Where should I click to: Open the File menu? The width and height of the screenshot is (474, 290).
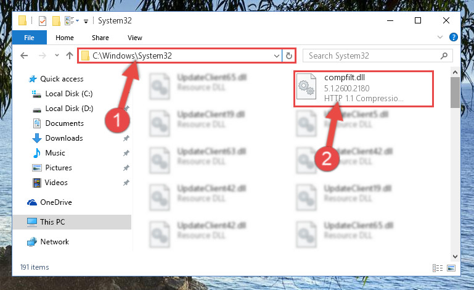[x=30, y=38]
